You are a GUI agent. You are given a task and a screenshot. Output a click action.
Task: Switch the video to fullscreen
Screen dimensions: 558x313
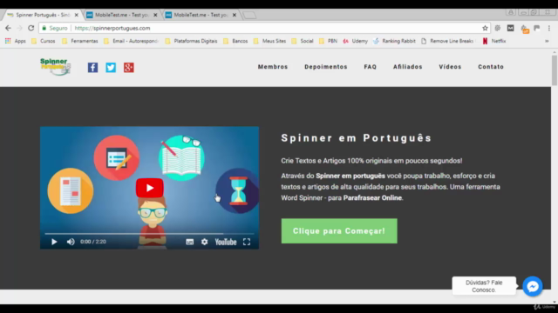click(x=247, y=242)
